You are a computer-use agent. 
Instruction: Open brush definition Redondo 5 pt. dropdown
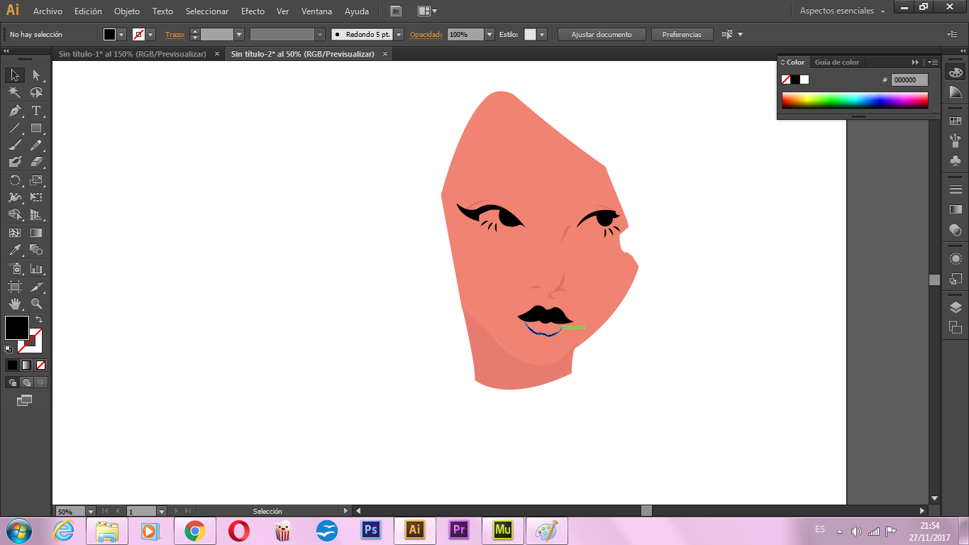(399, 34)
